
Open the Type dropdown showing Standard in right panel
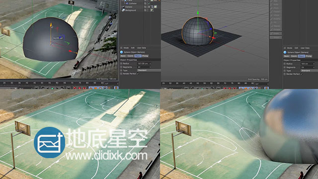tap(309, 71)
